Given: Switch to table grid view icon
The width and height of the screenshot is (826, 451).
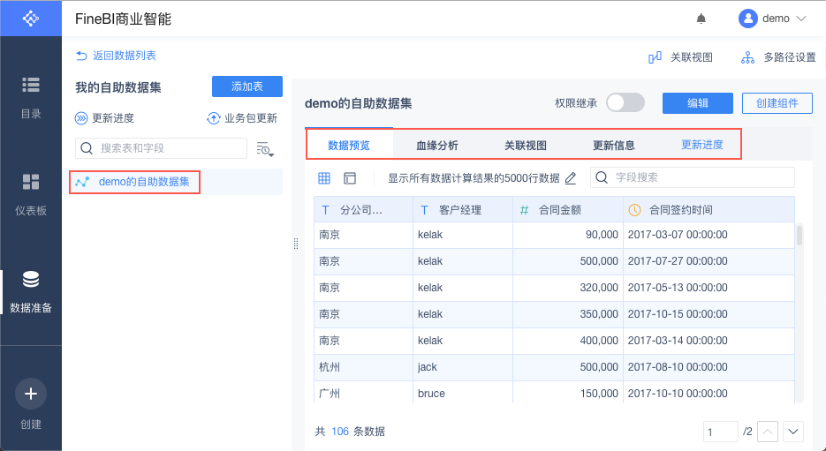Looking at the screenshot, I should tap(324, 178).
